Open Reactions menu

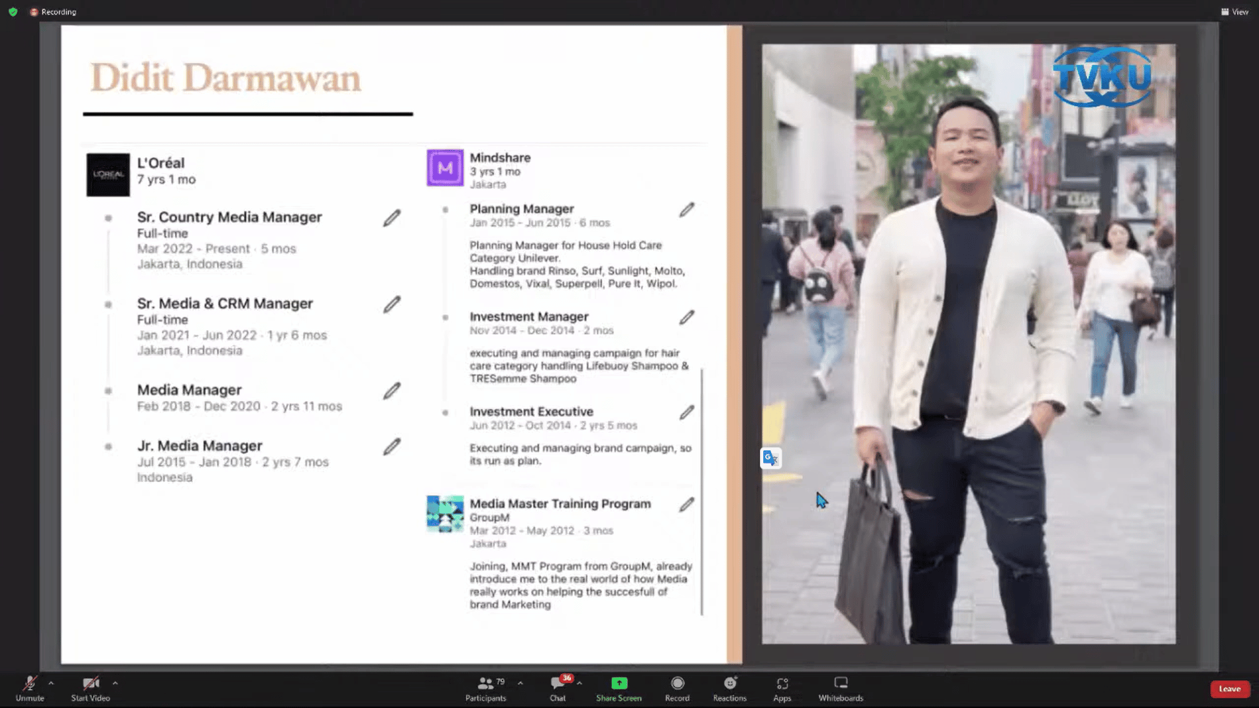(730, 688)
